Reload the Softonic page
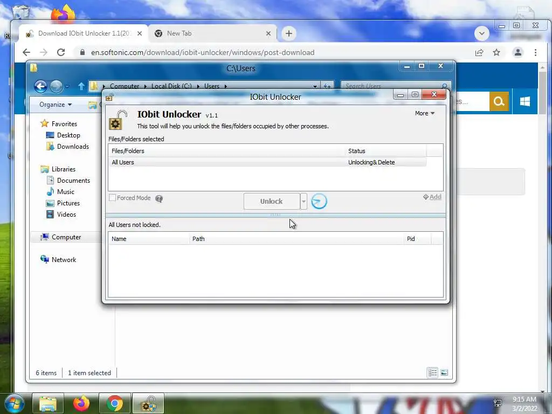The height and width of the screenshot is (414, 552). point(61,52)
